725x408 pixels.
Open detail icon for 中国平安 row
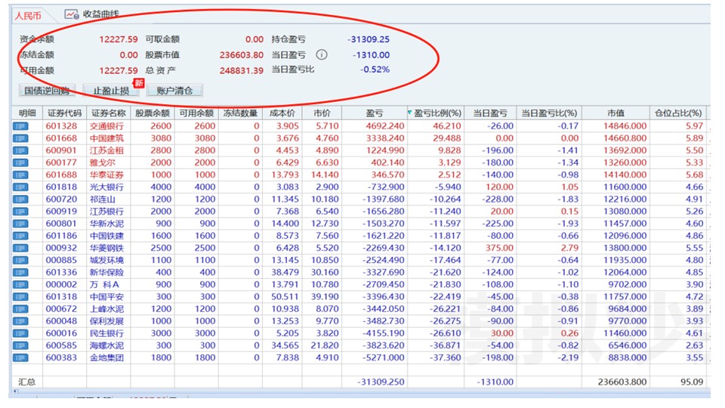click(x=20, y=296)
